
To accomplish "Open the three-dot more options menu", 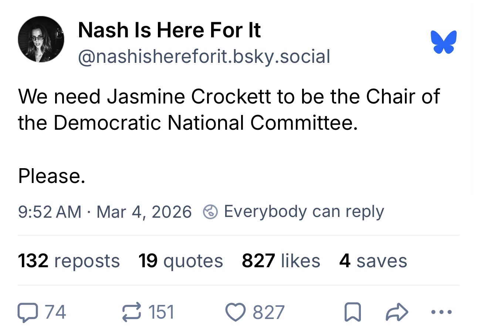I will [442, 312].
